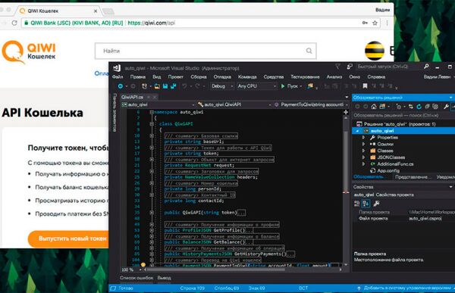Open the Вид menu
This screenshot has width=455, height=293.
[157, 76]
